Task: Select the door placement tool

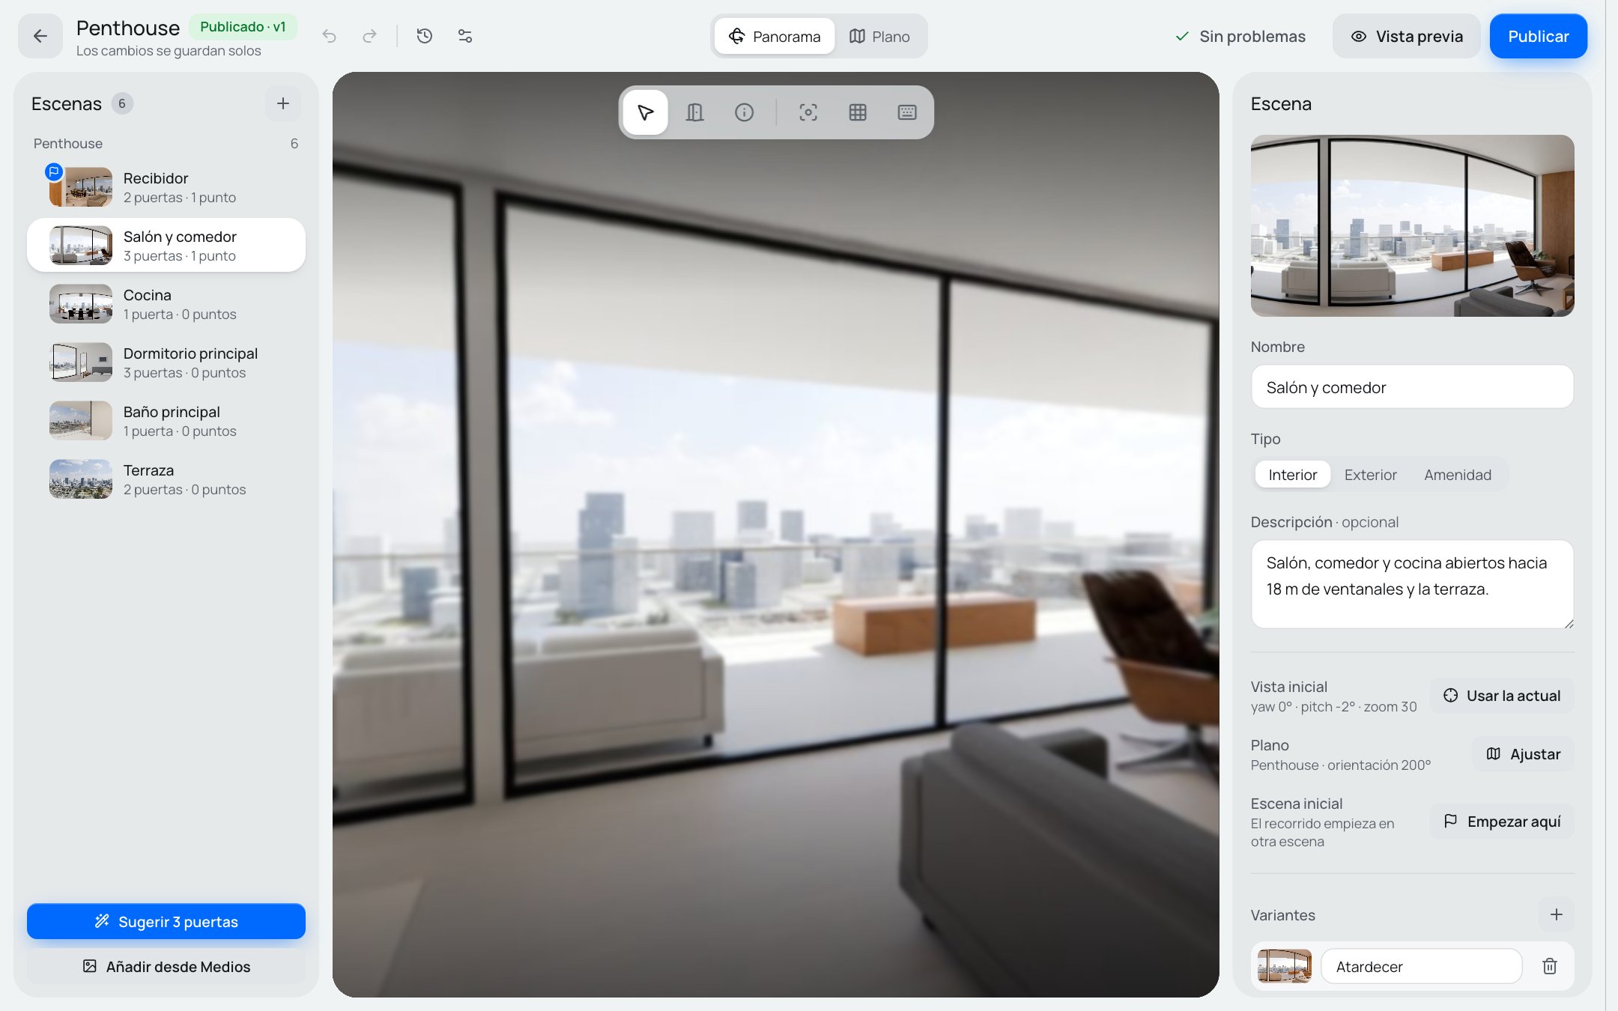Action: point(695,112)
